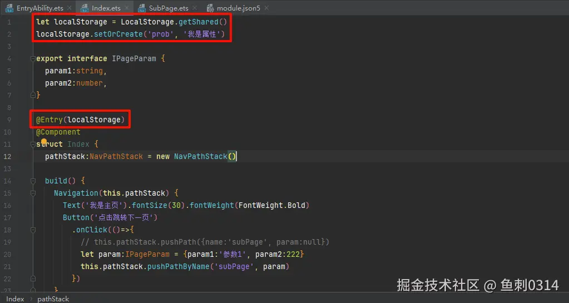
Task: Click the commented pushPath line
Action: click(205, 242)
